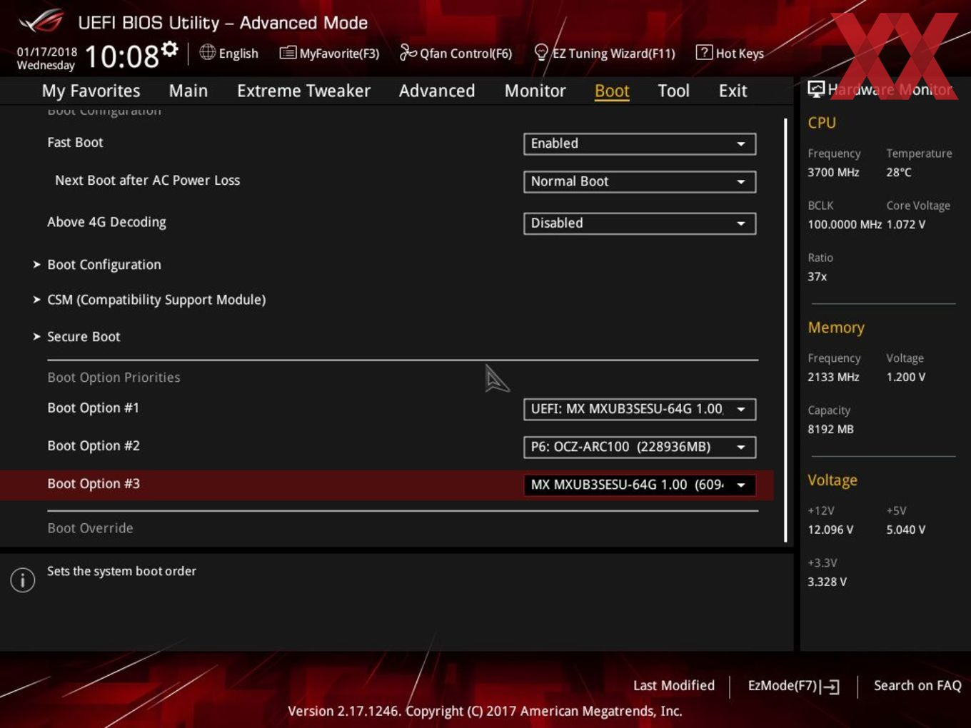Click the Boot Override heading
Screen dimensions: 971x728
coord(90,528)
